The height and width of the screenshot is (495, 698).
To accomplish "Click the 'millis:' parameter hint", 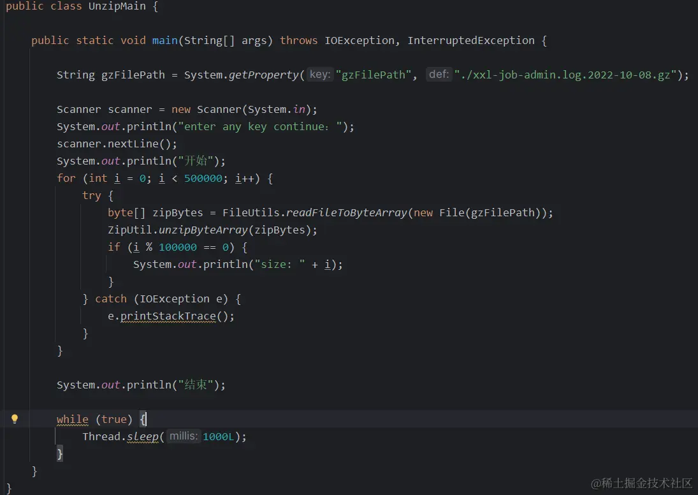I will (184, 436).
